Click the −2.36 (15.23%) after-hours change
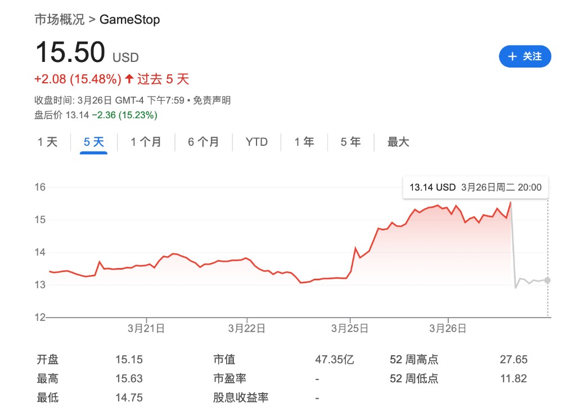This screenshot has height=420, width=576. click(x=124, y=115)
